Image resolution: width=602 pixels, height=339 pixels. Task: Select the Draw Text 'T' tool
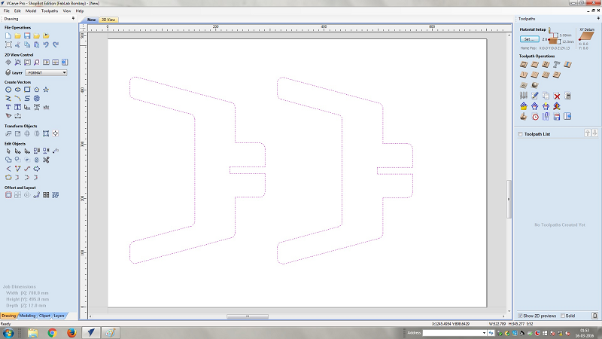point(8,107)
